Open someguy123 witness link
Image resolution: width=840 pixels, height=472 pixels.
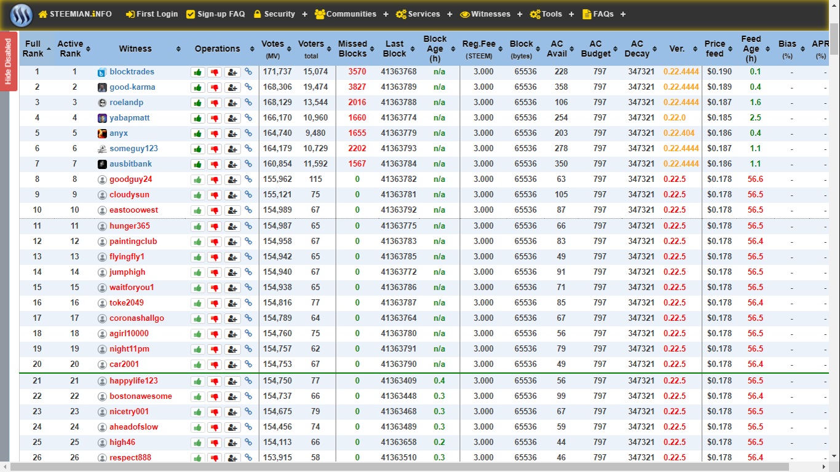coord(134,149)
